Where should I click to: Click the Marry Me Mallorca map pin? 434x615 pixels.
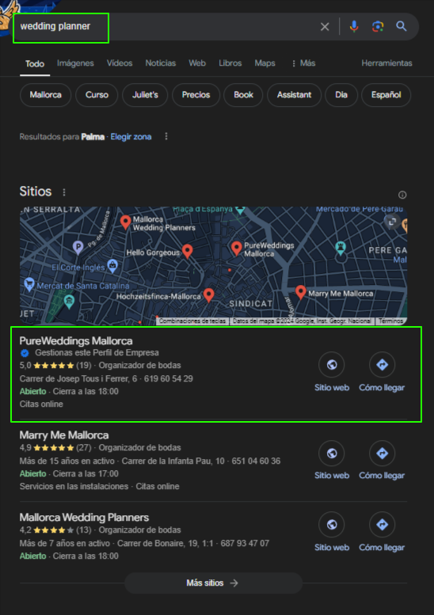[x=301, y=292]
